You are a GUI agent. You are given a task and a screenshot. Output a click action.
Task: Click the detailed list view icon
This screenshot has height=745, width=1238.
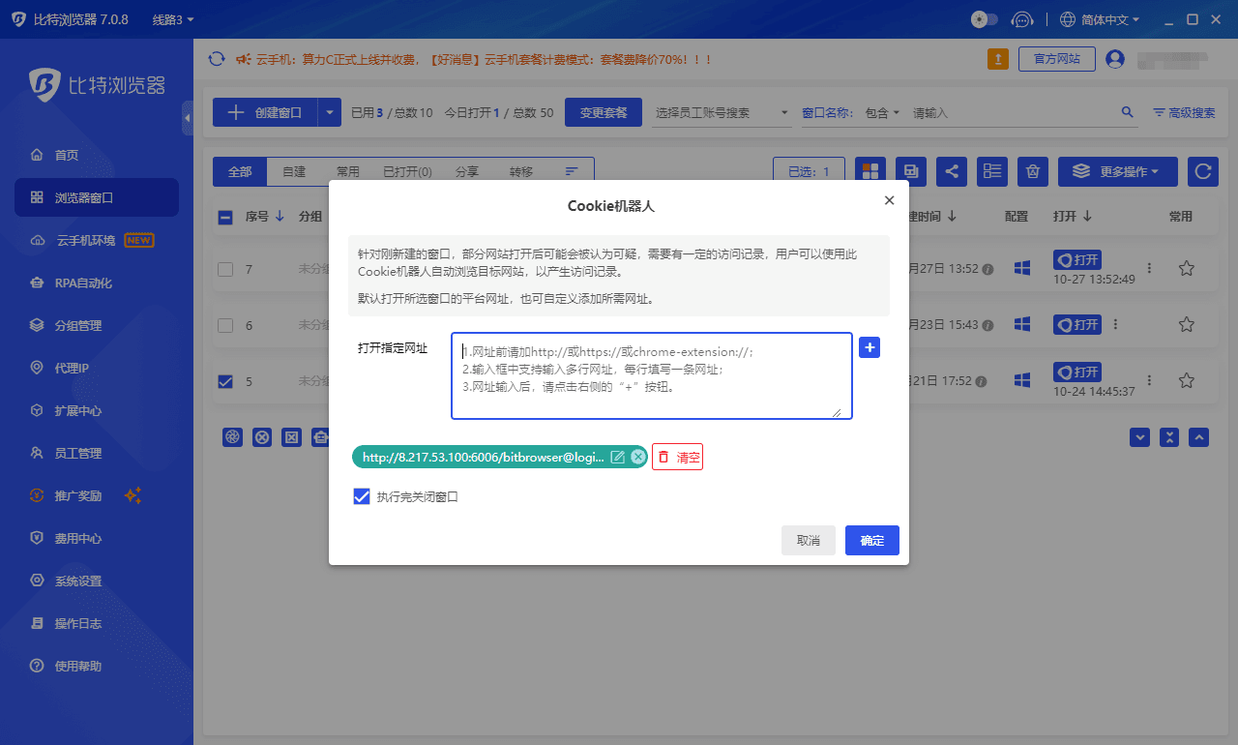click(x=991, y=171)
